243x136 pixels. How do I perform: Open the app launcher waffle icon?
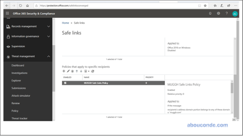tap(7, 13)
